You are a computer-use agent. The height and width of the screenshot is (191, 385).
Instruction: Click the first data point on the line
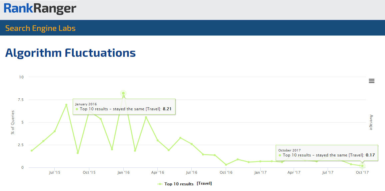click(32, 150)
